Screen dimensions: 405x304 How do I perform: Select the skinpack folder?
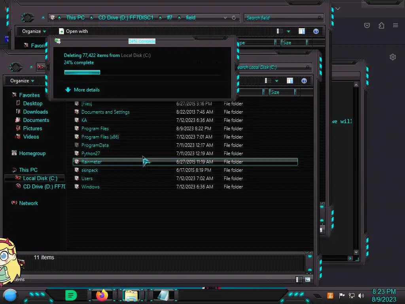[x=89, y=170]
